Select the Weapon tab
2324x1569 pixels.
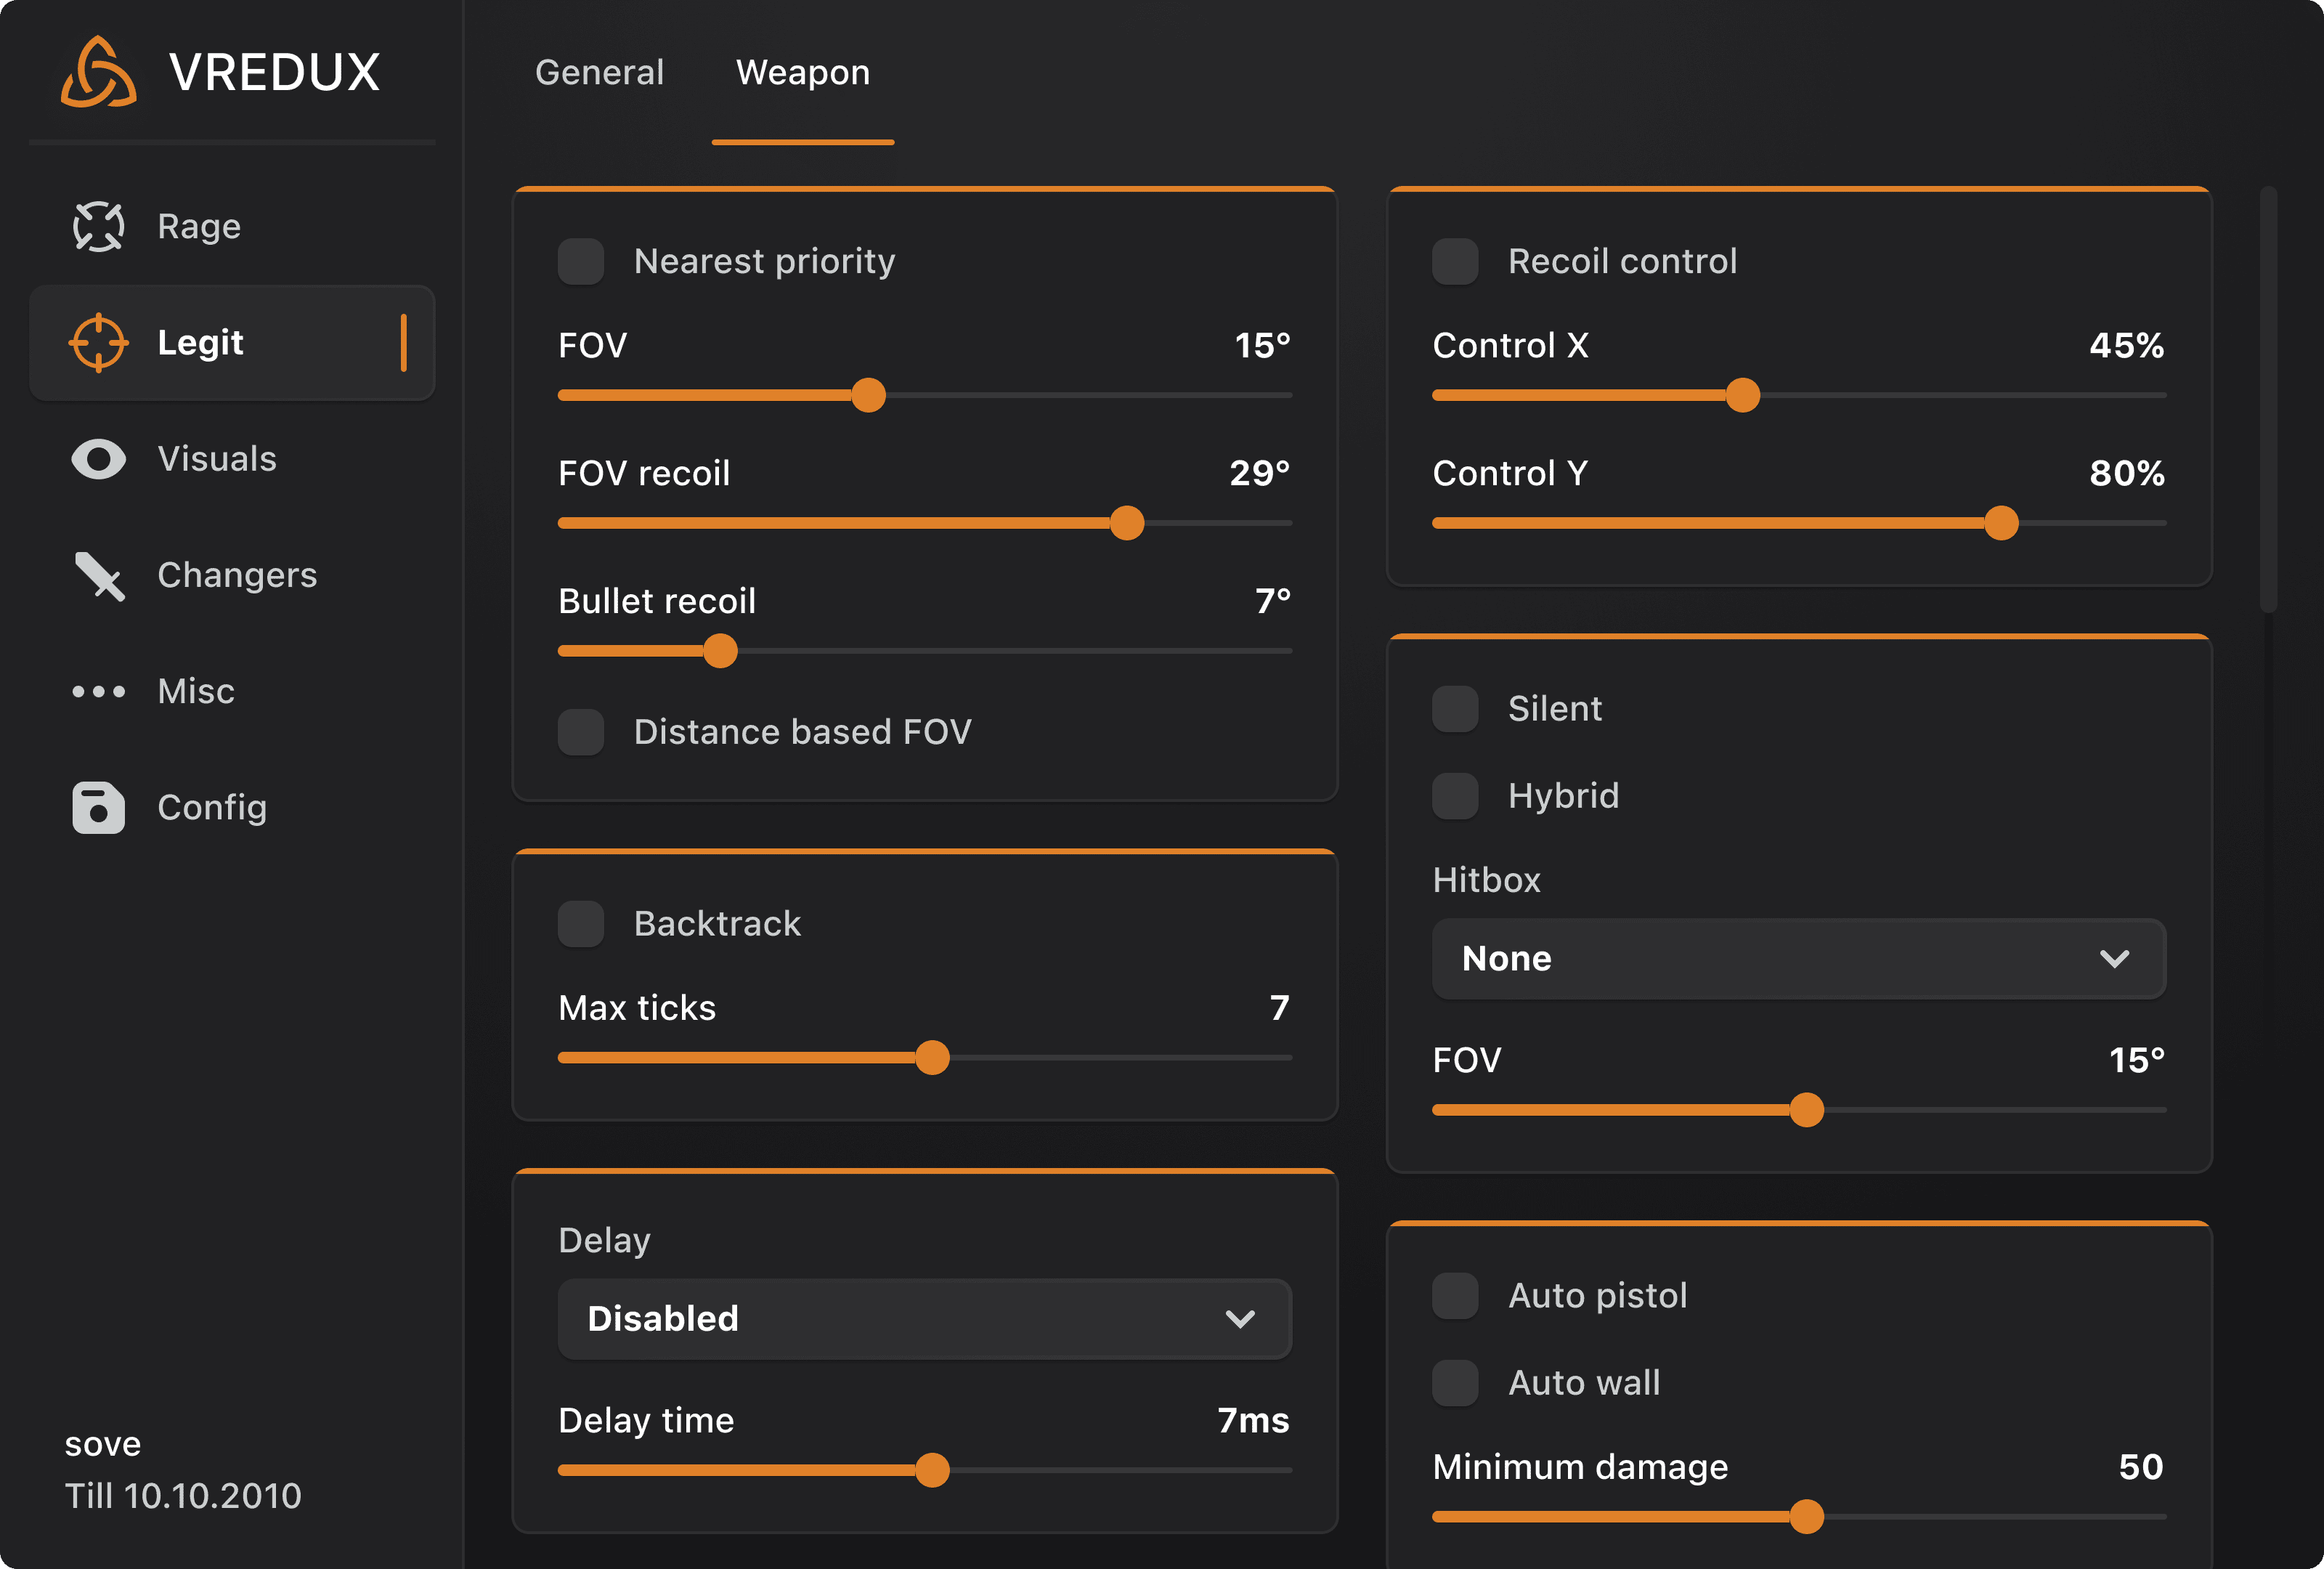click(802, 72)
